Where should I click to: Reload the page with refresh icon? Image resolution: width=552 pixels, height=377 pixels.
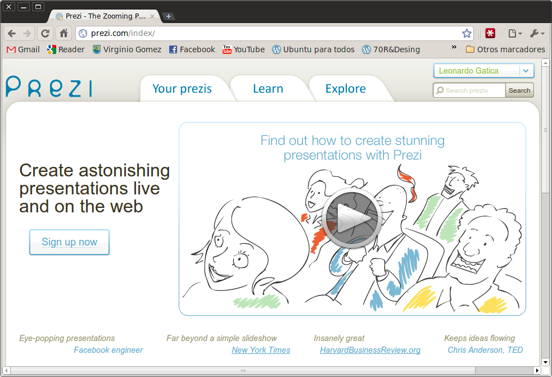tap(45, 34)
